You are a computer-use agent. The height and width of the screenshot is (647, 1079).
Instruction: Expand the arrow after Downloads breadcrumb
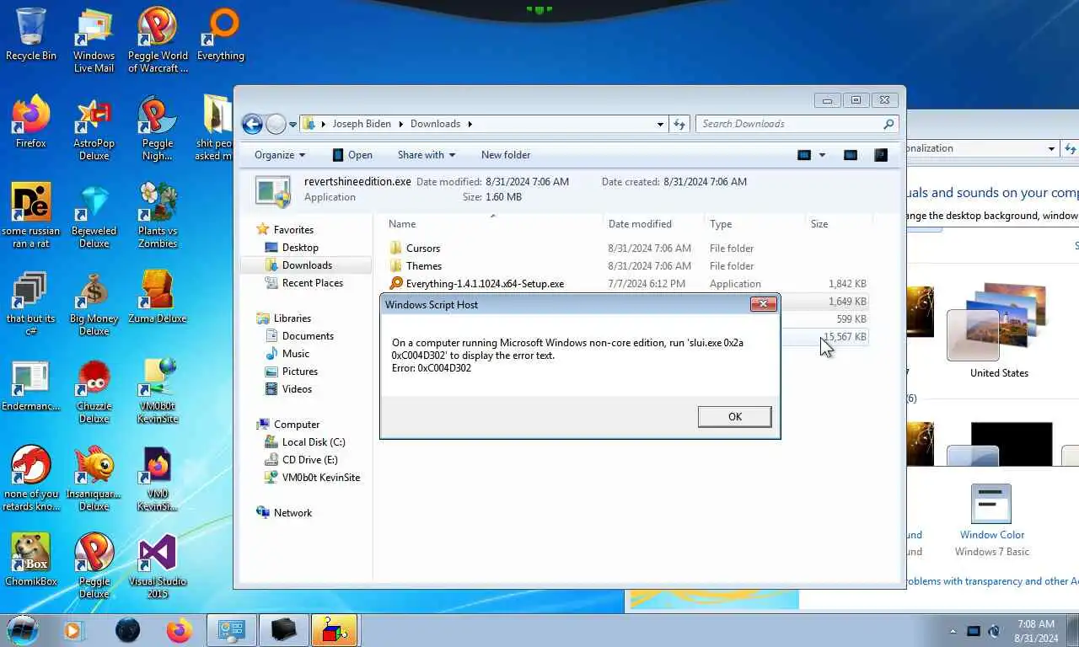[x=470, y=124]
